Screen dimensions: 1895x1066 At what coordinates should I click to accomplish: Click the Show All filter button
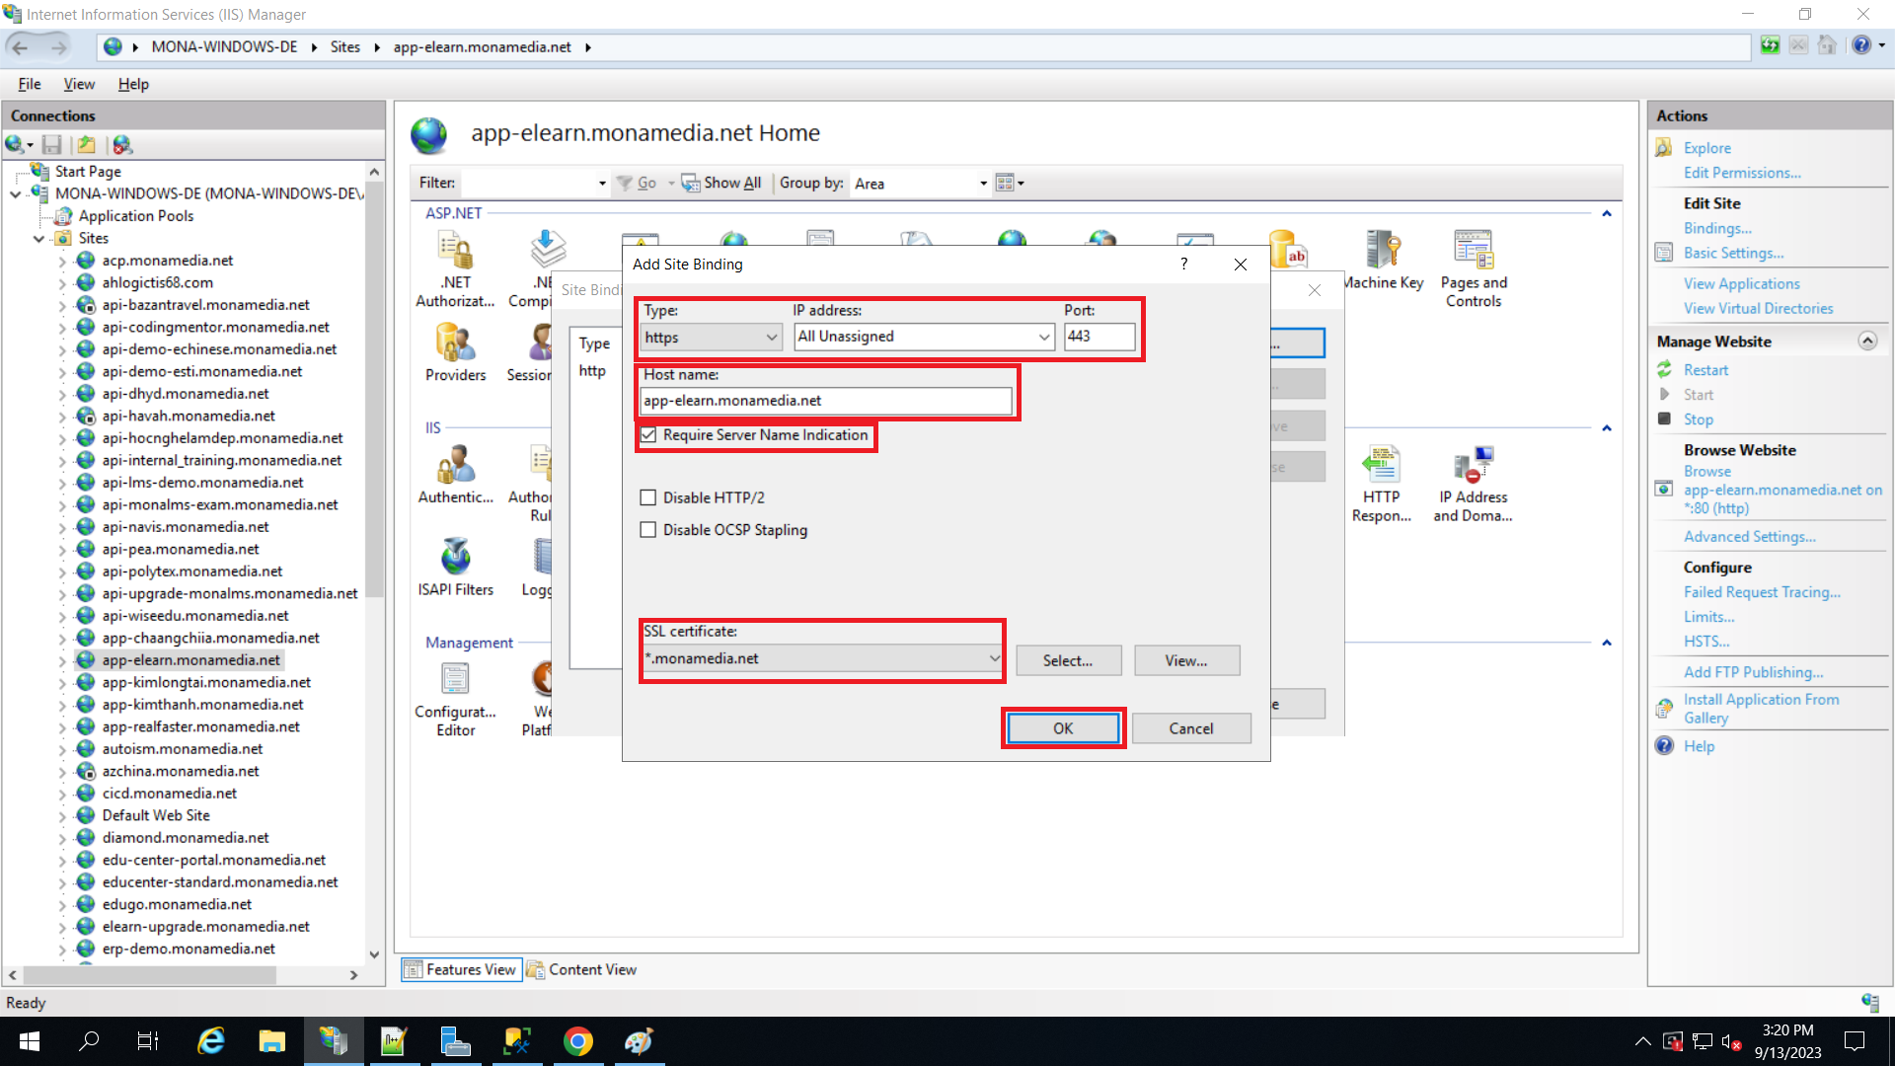pyautogui.click(x=721, y=183)
